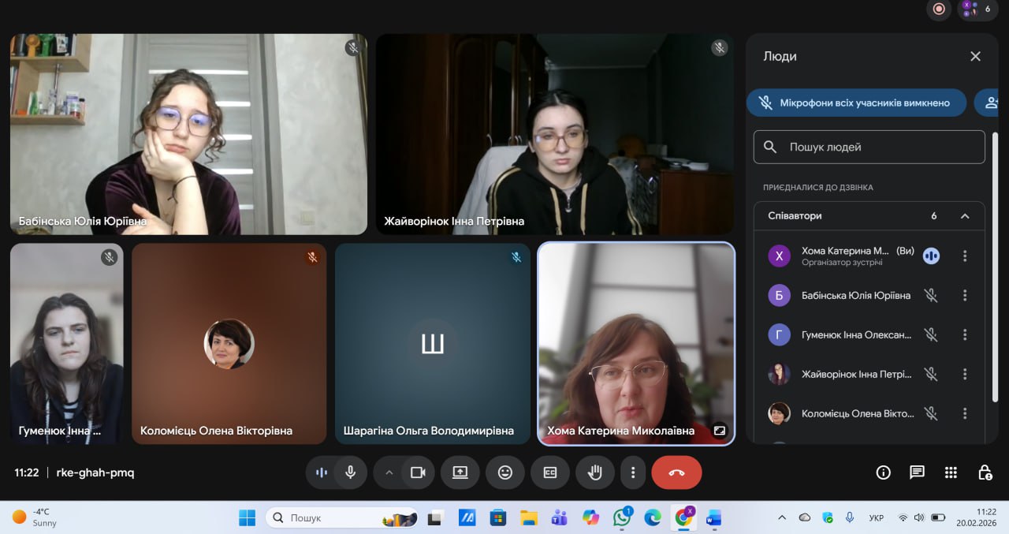Open WhatsApp from the Windows taskbar
The width and height of the screenshot is (1009, 534).
click(x=622, y=517)
